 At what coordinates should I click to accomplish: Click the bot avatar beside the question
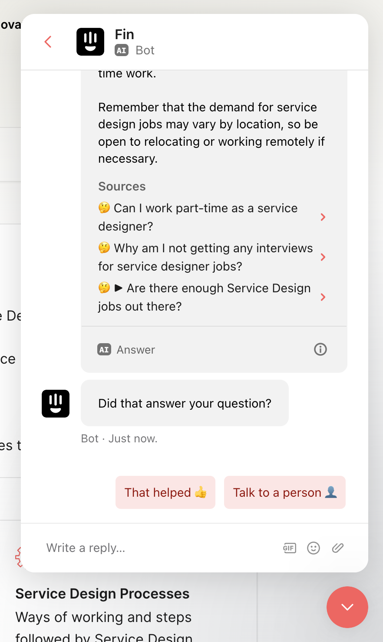pos(56,404)
